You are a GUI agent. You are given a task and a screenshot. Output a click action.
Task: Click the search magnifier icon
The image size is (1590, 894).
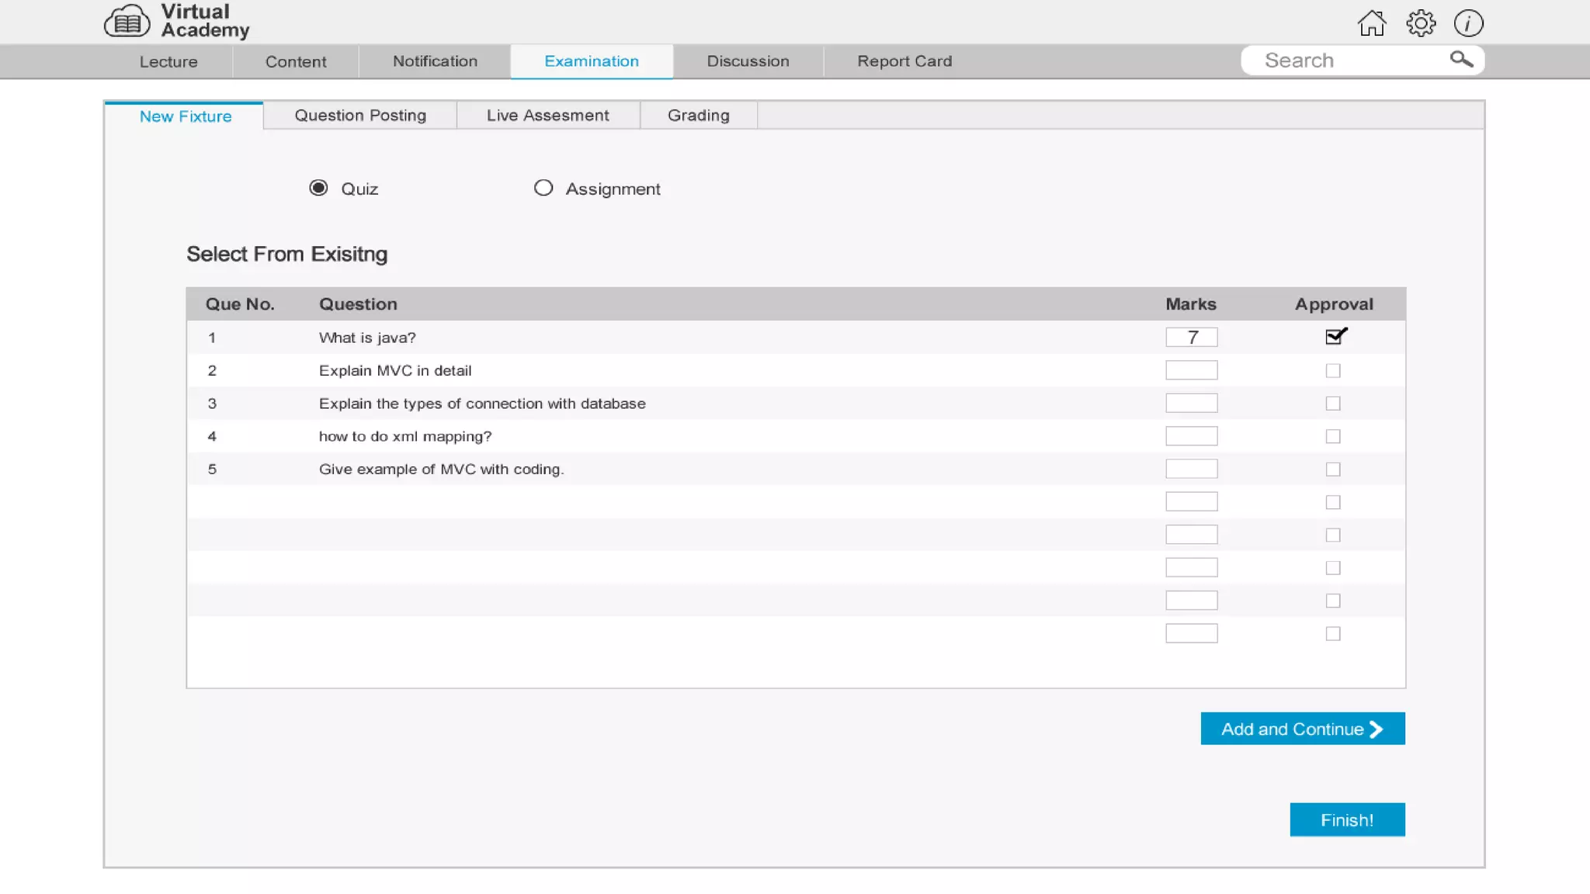(x=1460, y=60)
